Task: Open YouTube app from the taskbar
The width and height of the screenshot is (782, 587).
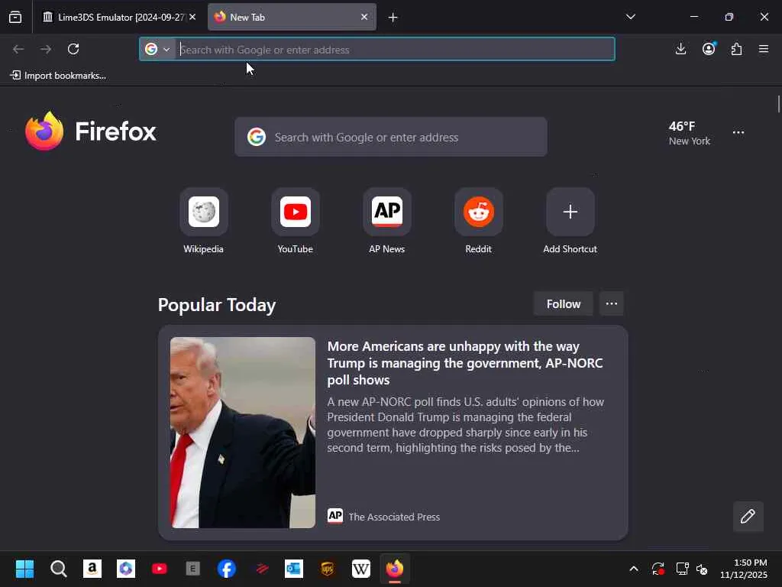Action: pyautogui.click(x=160, y=569)
